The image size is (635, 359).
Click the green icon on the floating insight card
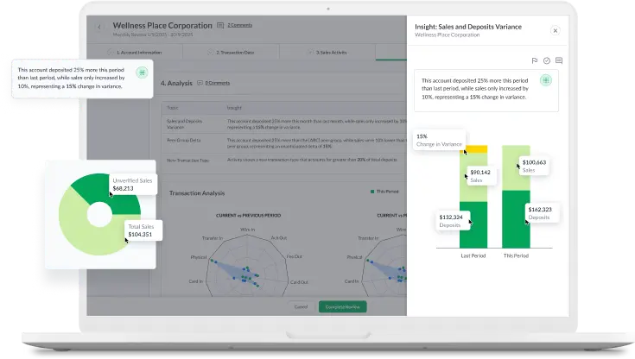point(142,72)
